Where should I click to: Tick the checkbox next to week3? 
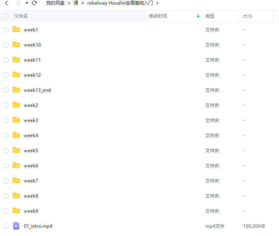click(6, 120)
